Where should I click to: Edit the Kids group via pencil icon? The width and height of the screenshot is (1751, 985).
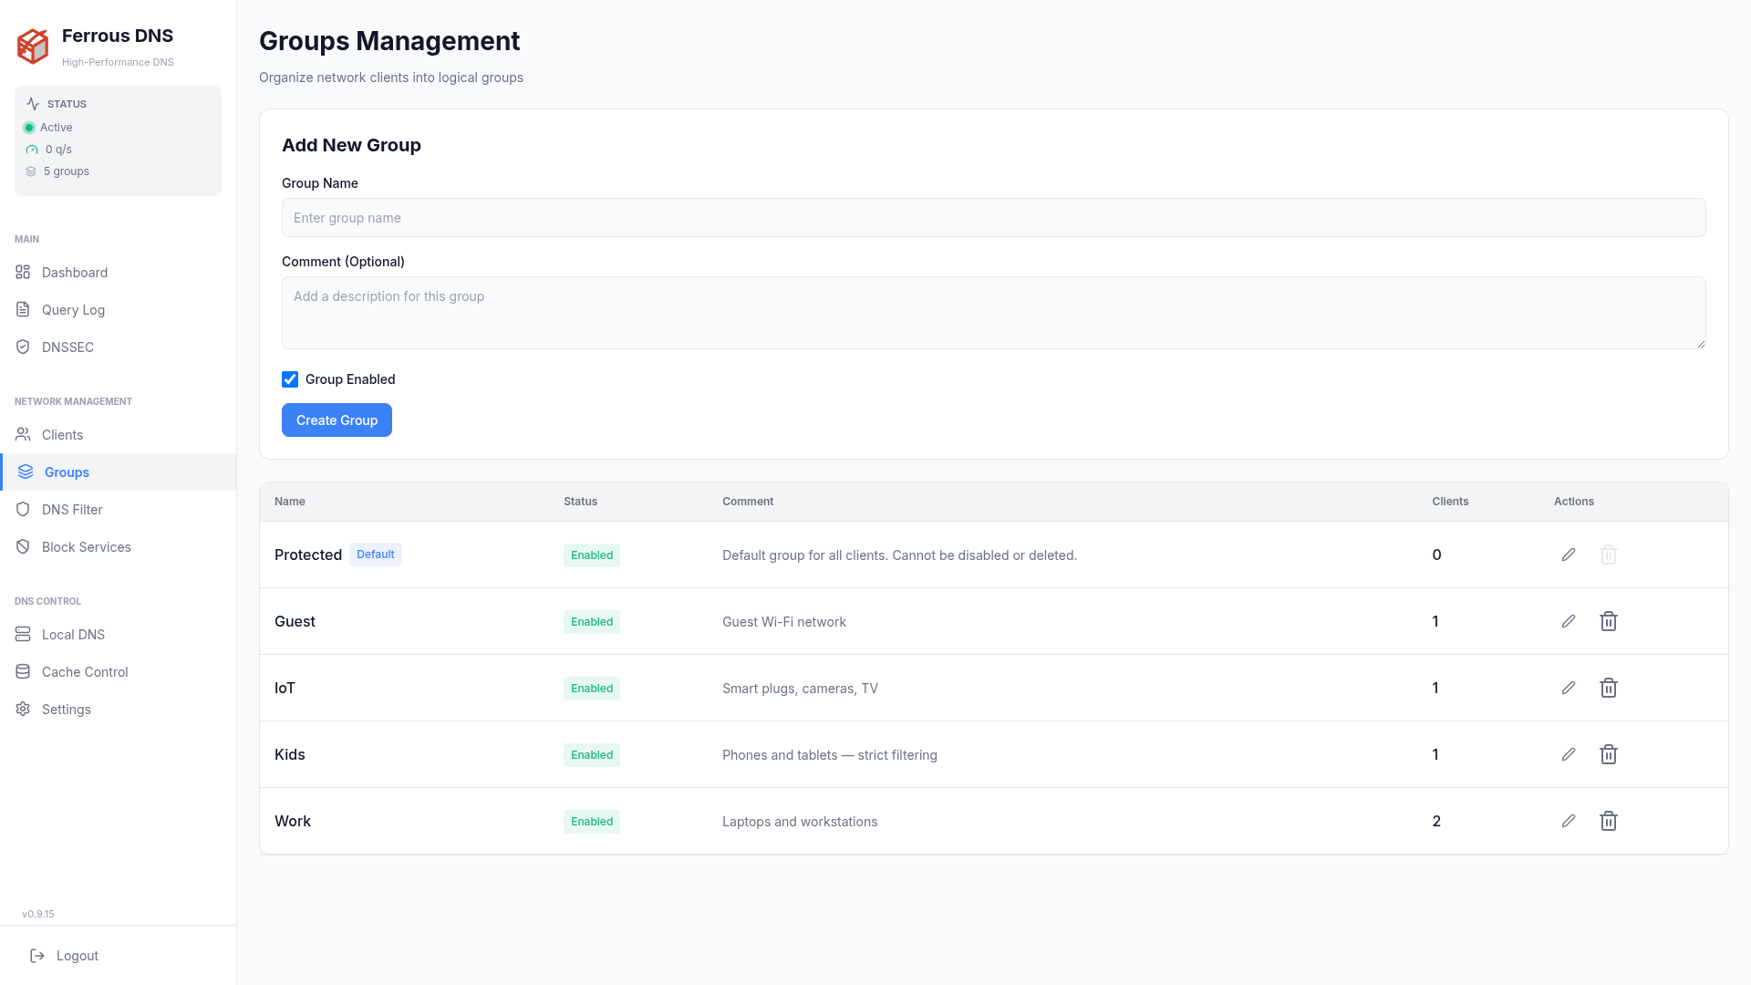click(x=1569, y=754)
